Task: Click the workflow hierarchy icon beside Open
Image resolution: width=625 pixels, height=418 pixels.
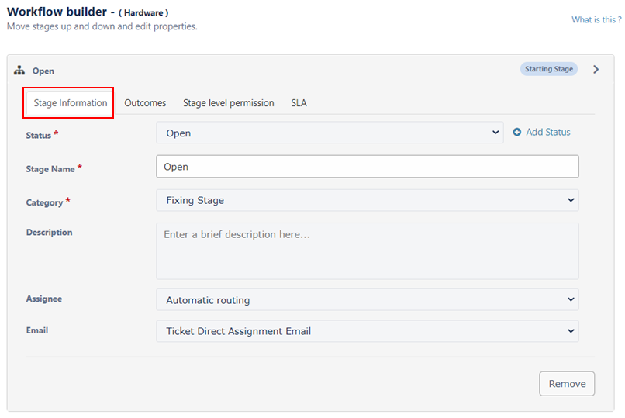Action: pos(19,71)
